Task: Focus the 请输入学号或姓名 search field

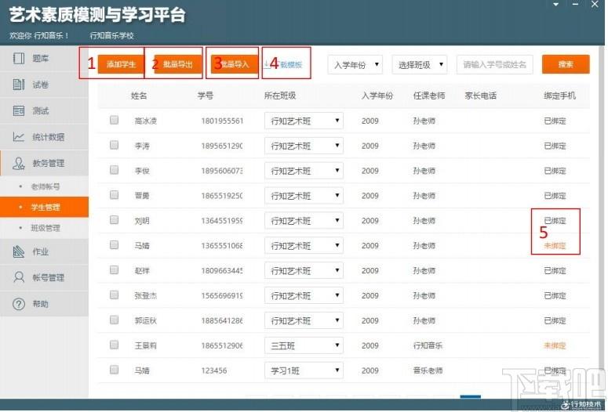Action: (495, 65)
